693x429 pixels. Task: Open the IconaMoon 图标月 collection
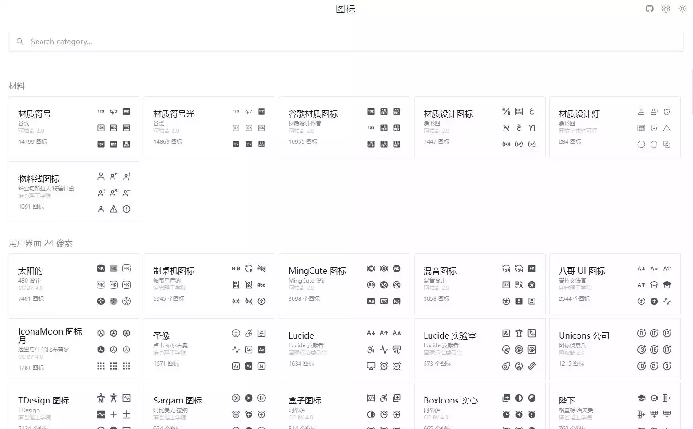pyautogui.click(x=74, y=349)
